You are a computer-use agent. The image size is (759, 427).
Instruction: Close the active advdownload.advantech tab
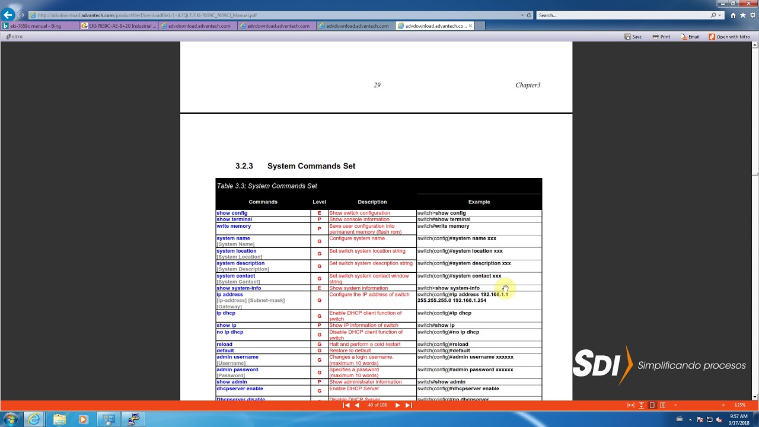471,26
